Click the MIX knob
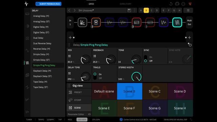 [85, 60]
